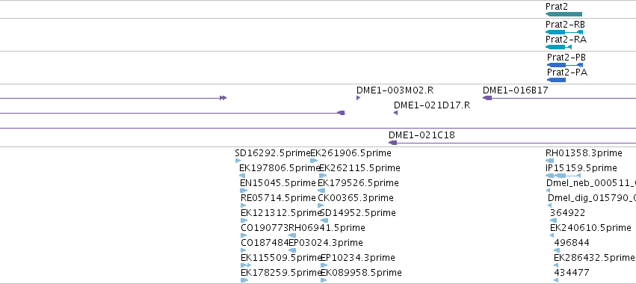The height and width of the screenshot is (284, 636).
Task: Click EK197806.5prime EST label
Action: [x=280, y=168]
